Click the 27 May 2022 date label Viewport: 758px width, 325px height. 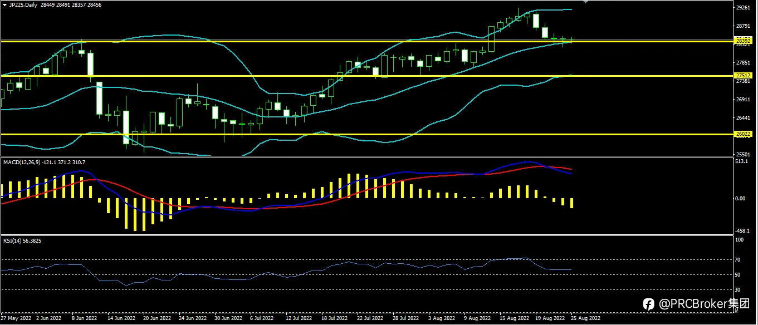coord(14,319)
